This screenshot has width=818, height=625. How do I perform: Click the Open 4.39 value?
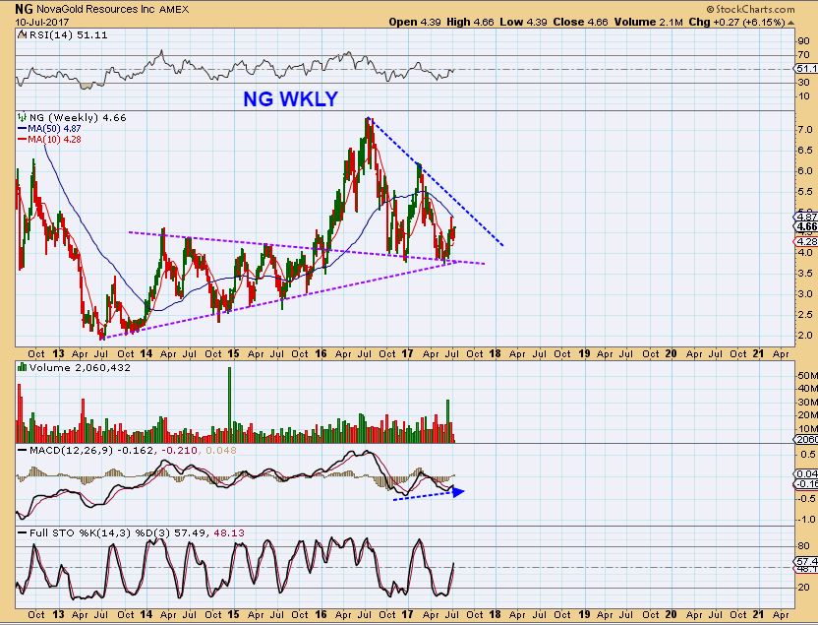tap(415, 22)
